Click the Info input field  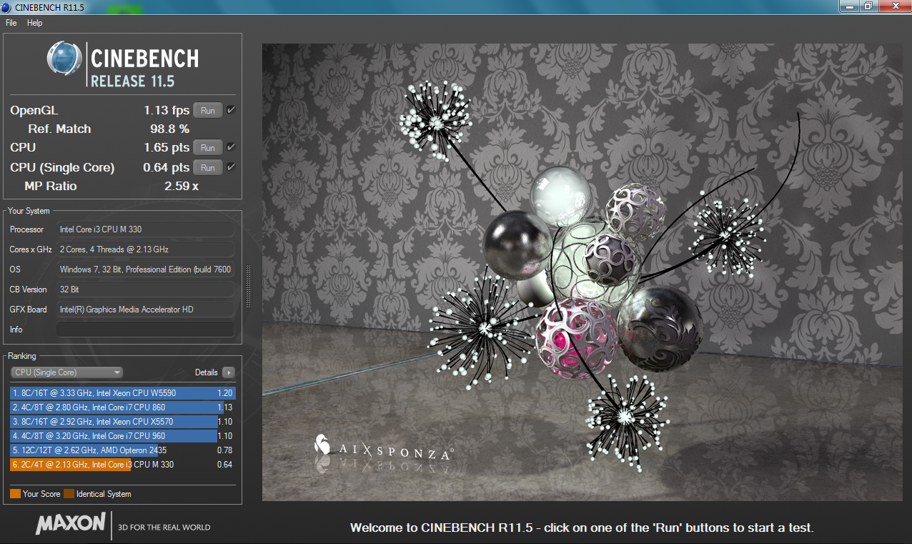point(145,330)
